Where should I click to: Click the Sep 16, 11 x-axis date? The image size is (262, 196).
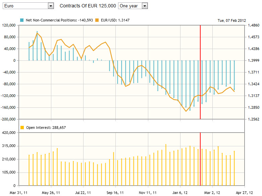pos(115,193)
